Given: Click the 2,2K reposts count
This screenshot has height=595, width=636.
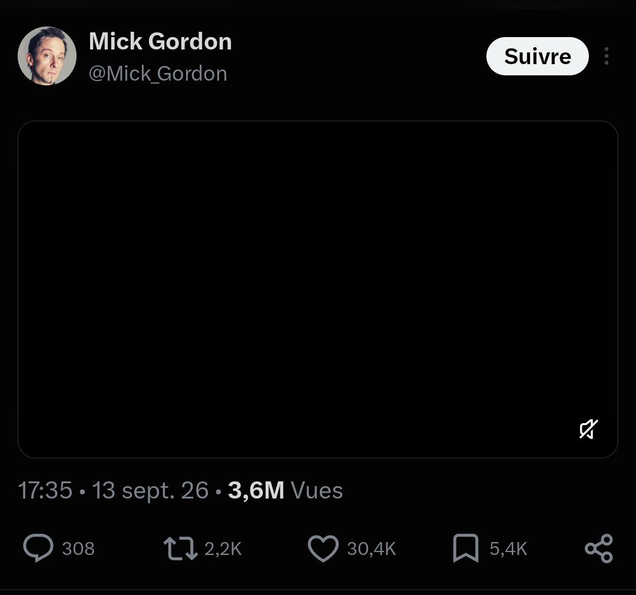Looking at the screenshot, I should pyautogui.click(x=223, y=549).
